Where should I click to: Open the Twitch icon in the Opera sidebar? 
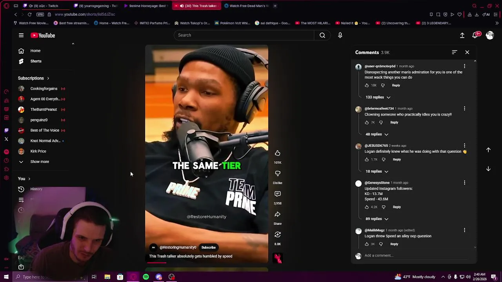pos(6,130)
